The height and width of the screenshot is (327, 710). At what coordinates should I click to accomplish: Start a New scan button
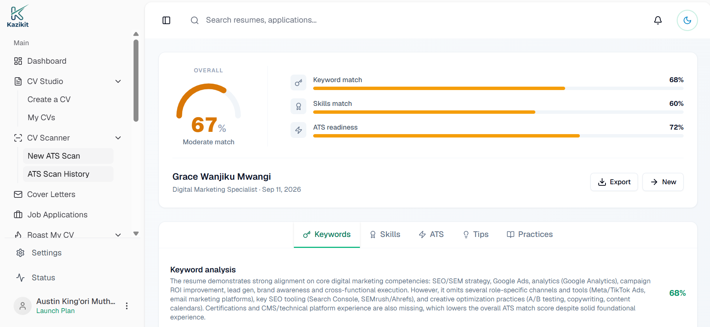point(663,182)
